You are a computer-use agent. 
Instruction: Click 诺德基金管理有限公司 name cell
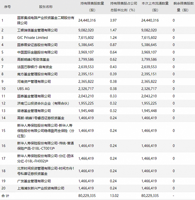[x=34, y=111]
